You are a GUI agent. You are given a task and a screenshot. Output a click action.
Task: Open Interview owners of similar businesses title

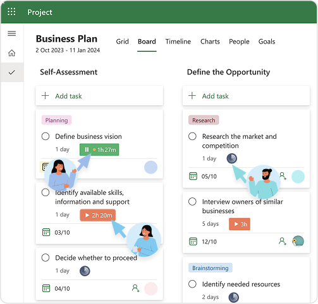(243, 206)
